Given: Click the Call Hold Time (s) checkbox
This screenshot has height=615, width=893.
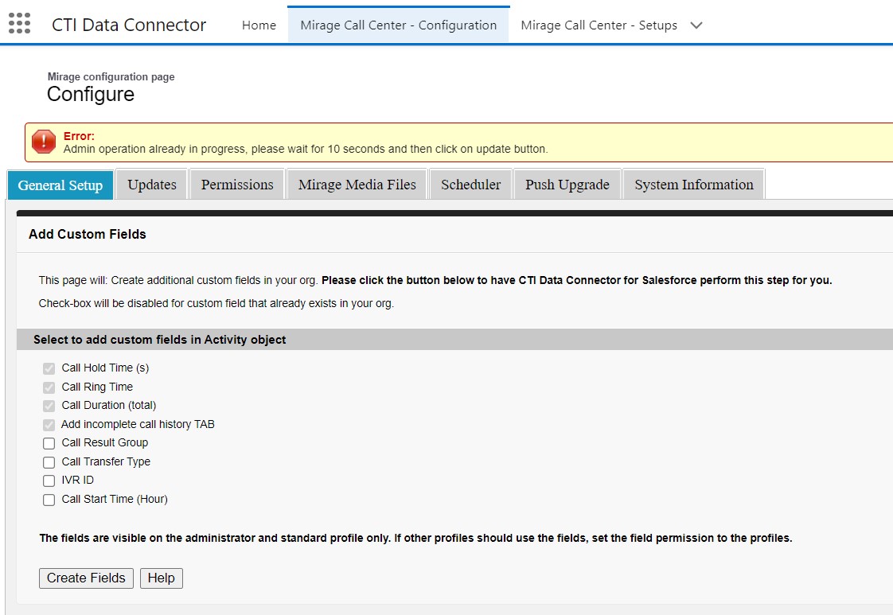Looking at the screenshot, I should (49, 368).
